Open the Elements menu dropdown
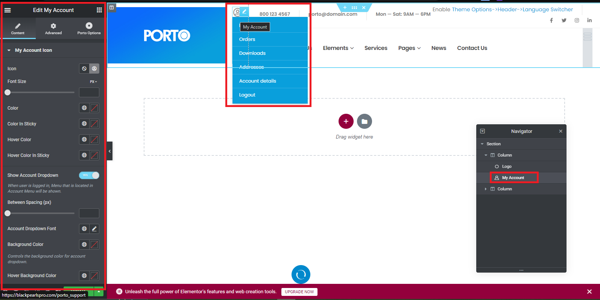Viewport: 600px width, 300px height. [x=338, y=48]
